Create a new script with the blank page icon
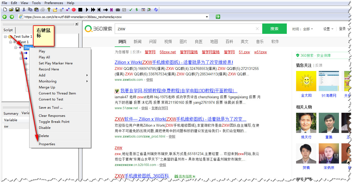This screenshot has width=354, height=184. [x=5, y=10]
